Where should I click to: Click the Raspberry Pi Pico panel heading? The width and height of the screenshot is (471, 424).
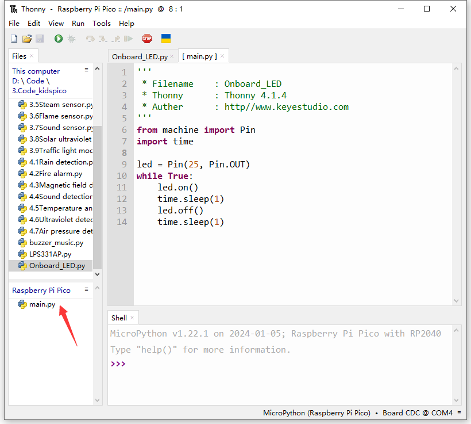[41, 291]
